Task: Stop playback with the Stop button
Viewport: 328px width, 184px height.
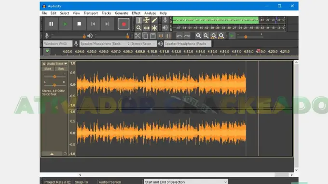Action: pos(79,24)
